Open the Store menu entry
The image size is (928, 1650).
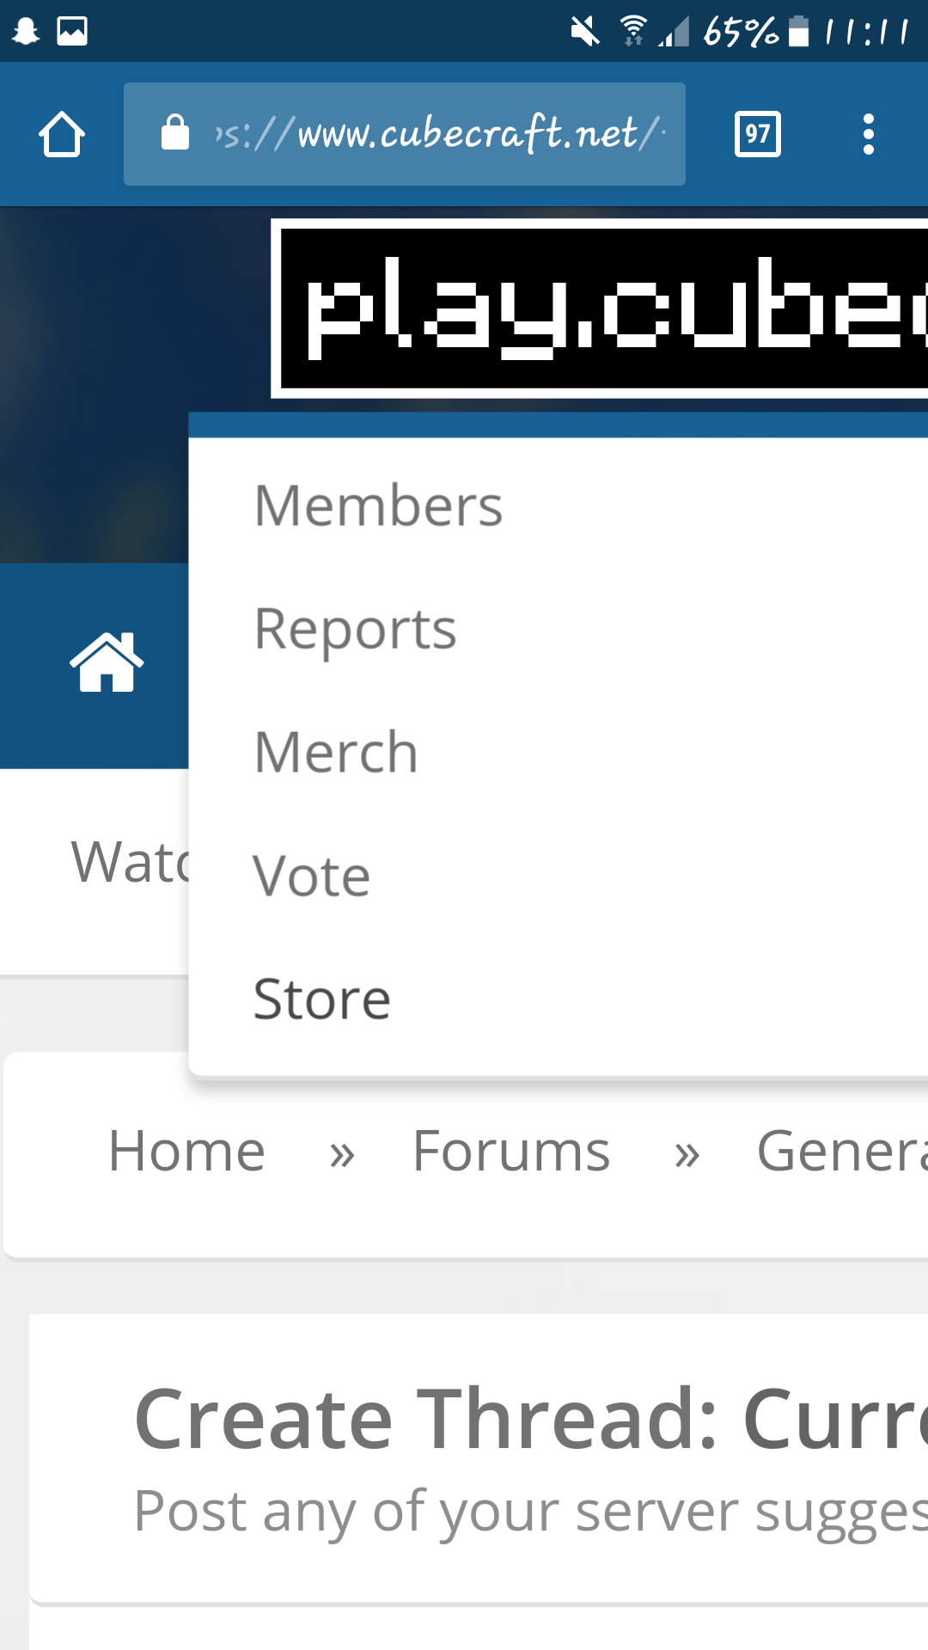pyautogui.click(x=322, y=999)
